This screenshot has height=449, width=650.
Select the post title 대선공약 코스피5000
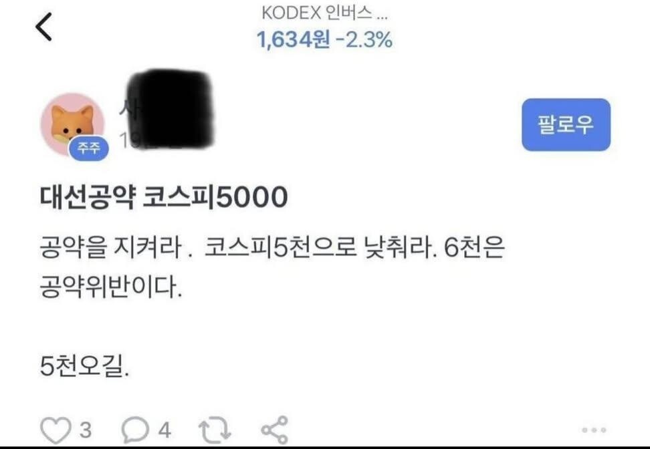tap(164, 197)
